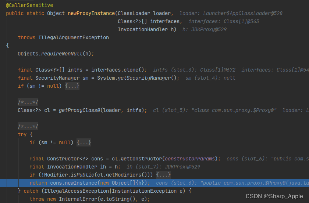Click the 'Class<?>[] interfaces' parameter
This screenshot has width=309, height=203.
[x=149, y=21]
